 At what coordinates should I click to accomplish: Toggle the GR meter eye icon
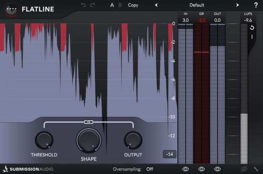202,169
